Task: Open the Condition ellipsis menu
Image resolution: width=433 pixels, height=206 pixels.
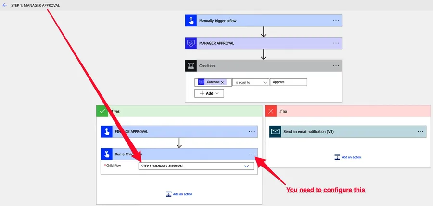Action: (336, 66)
